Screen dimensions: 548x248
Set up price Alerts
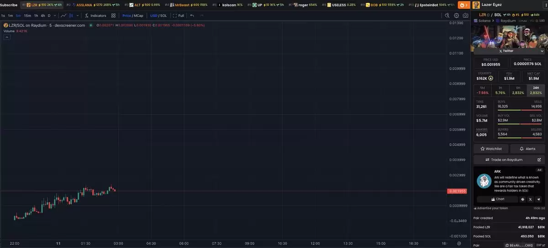pyautogui.click(x=527, y=149)
